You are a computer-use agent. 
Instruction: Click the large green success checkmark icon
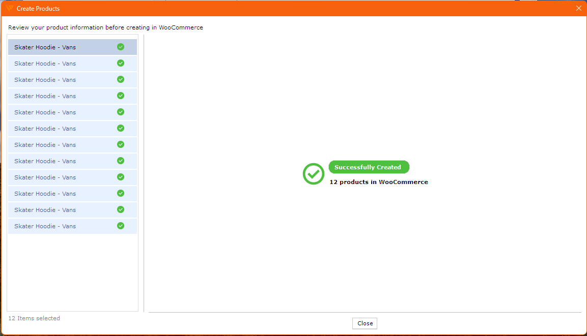point(313,174)
